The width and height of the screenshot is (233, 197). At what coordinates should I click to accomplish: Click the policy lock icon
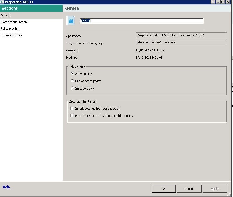pos(71,20)
